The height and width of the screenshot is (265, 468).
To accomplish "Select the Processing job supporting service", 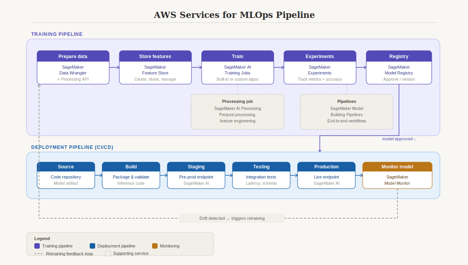I will [238, 111].
